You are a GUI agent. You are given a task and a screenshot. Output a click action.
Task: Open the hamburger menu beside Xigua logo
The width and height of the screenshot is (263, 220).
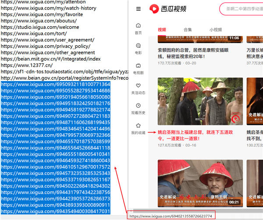139,9
